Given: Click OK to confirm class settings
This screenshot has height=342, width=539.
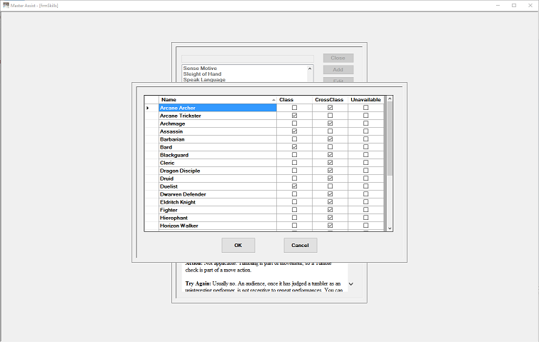Looking at the screenshot, I should click(x=238, y=245).
